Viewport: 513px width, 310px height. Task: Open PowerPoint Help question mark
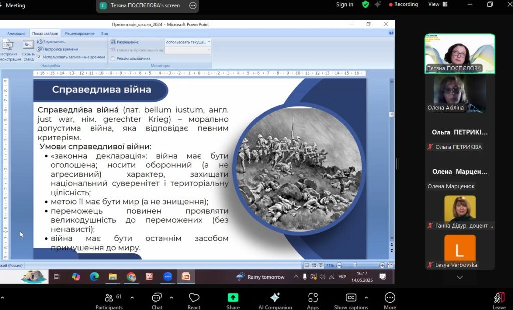click(391, 33)
